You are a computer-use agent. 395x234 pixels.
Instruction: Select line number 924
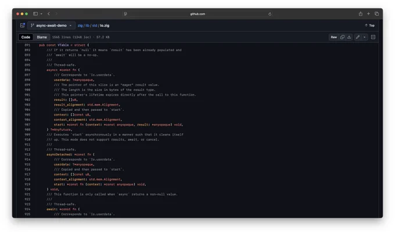click(27, 209)
